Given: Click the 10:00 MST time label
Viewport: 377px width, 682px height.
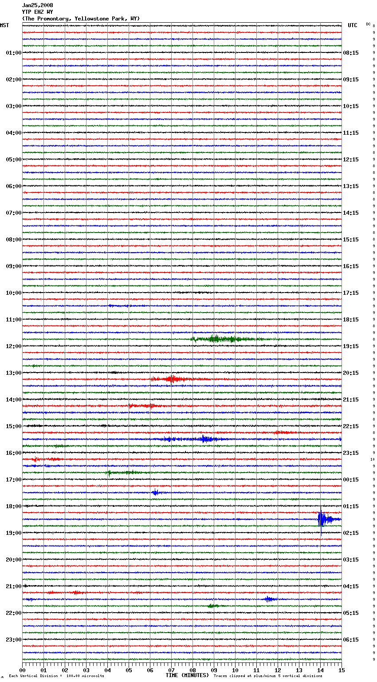Looking at the screenshot, I should click(x=14, y=293).
